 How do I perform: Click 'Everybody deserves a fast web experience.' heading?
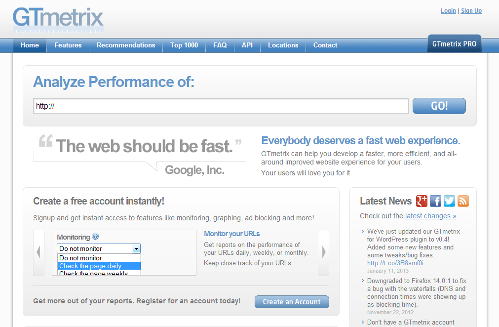[x=361, y=140]
